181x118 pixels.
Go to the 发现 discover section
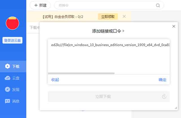click(13, 90)
